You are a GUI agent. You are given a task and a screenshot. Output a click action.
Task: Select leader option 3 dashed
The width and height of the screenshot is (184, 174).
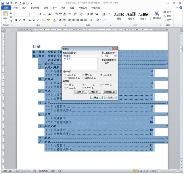point(101,85)
